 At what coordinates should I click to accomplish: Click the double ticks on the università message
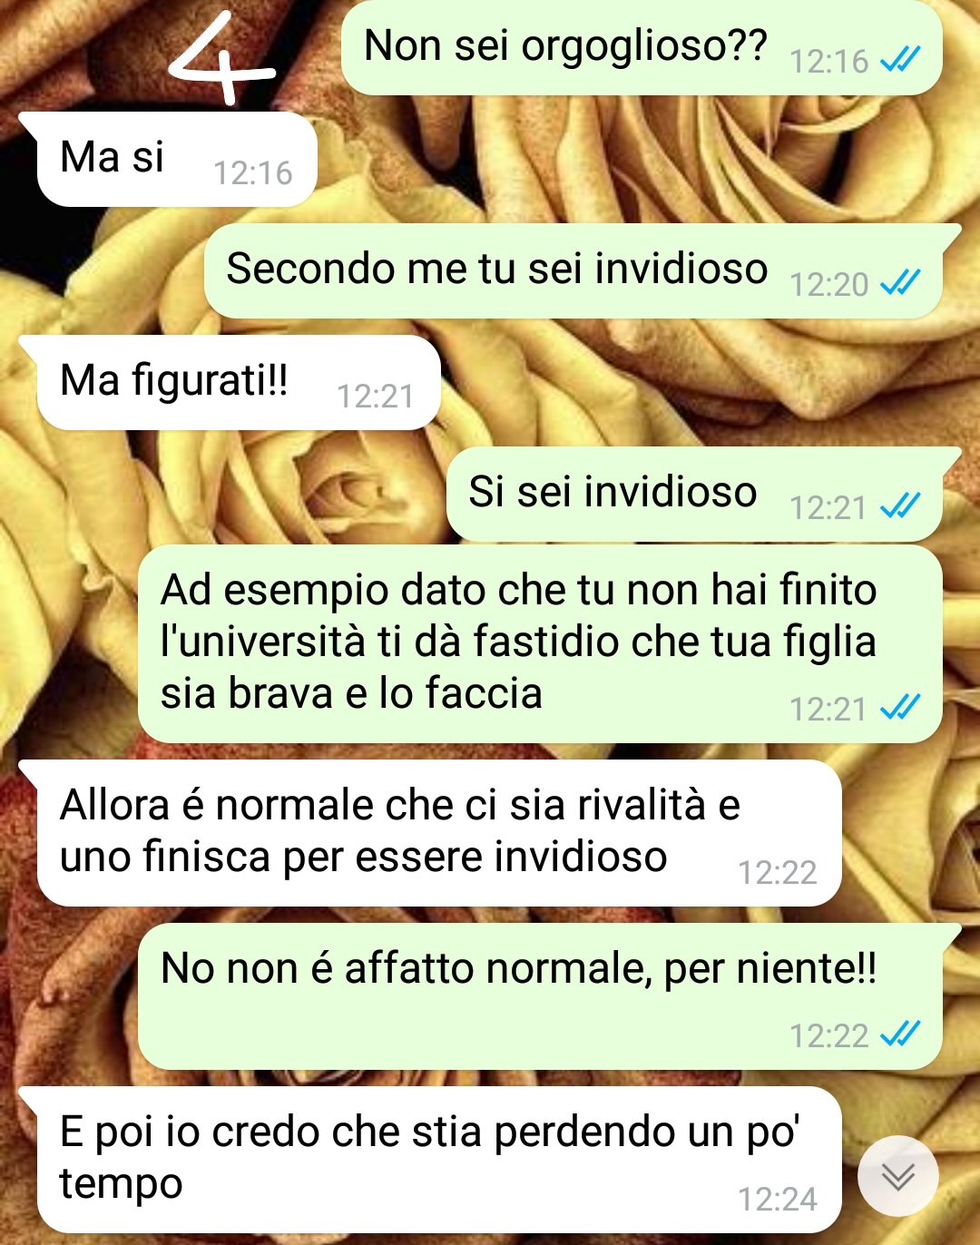(x=900, y=708)
